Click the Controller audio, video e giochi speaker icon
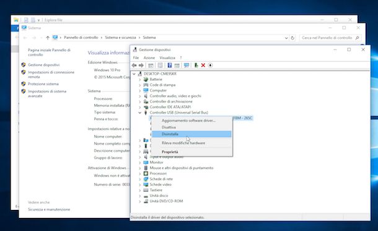 (x=146, y=96)
